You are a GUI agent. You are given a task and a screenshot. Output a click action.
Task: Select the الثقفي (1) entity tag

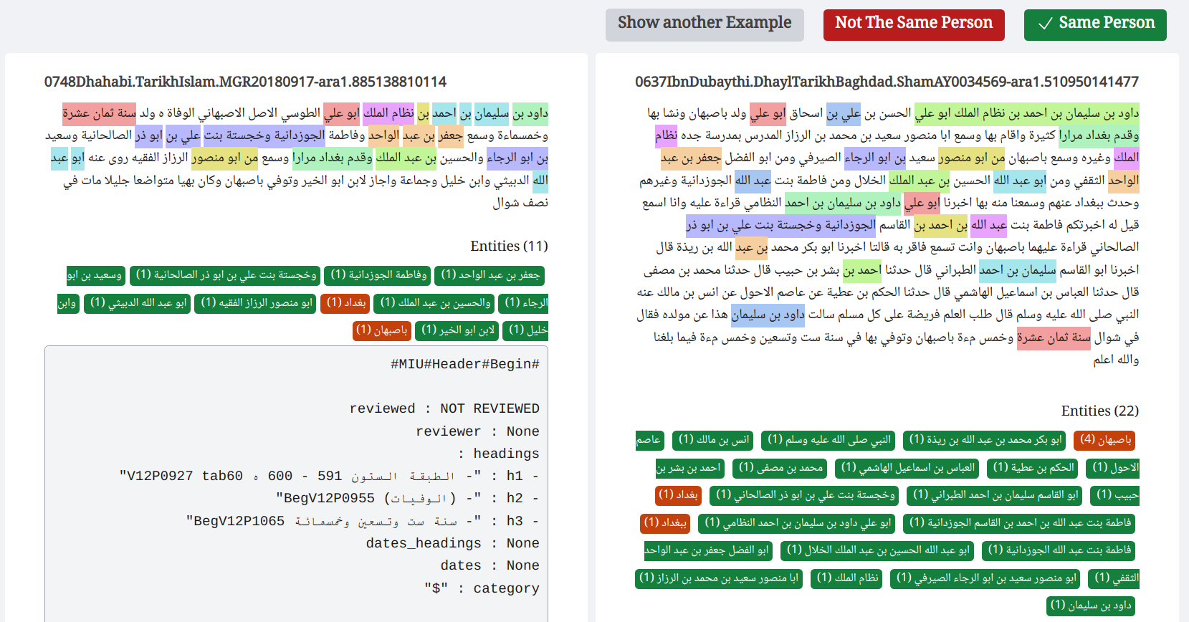[1114, 578]
